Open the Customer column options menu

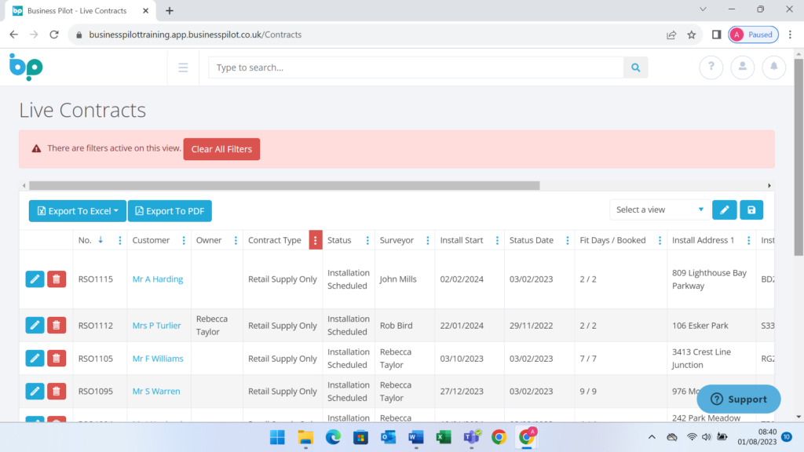(x=184, y=241)
